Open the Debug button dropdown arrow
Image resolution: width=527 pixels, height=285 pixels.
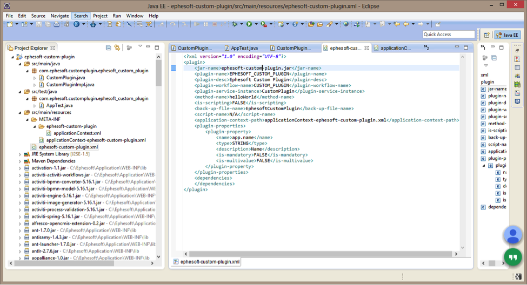(x=242, y=24)
